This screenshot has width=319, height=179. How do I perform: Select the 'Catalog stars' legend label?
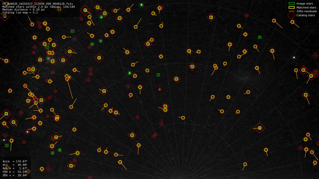tap(306, 15)
